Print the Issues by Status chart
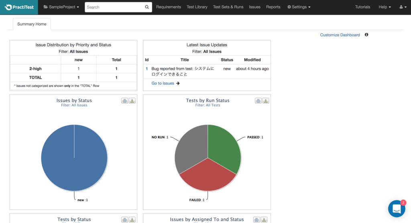The width and height of the screenshot is (411, 223). coord(124,101)
